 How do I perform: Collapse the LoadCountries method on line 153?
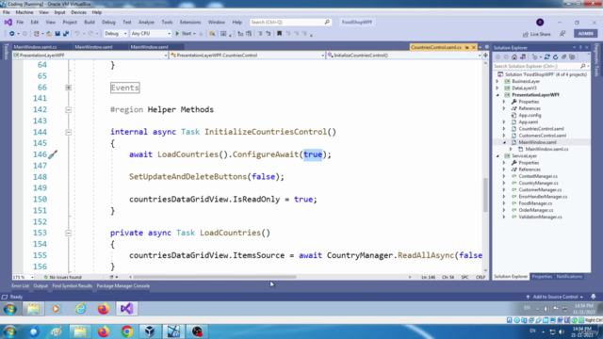point(68,233)
